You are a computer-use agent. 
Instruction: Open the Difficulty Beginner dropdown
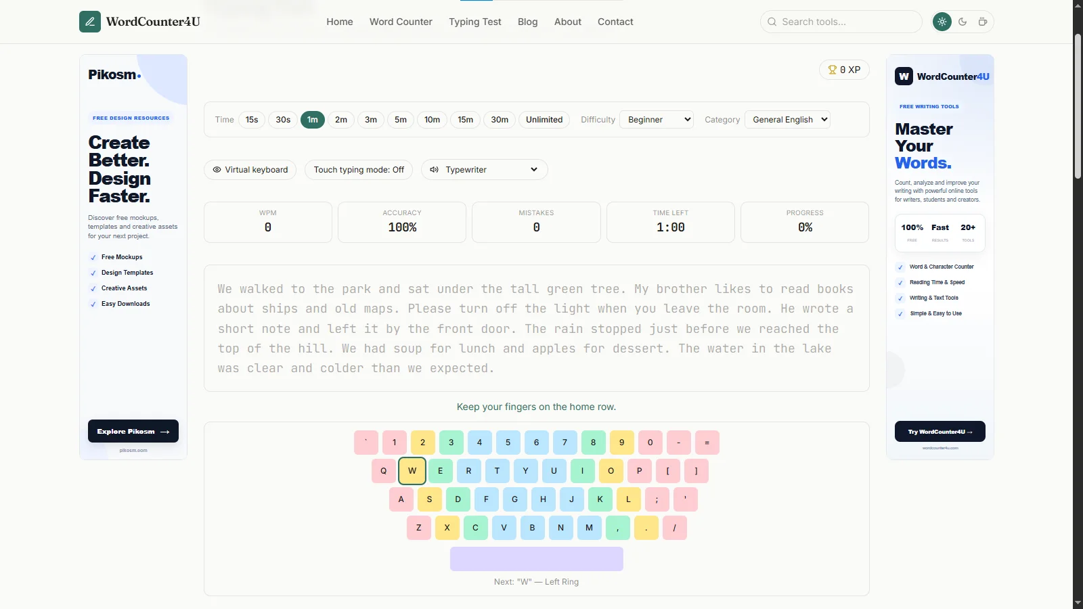[657, 120]
